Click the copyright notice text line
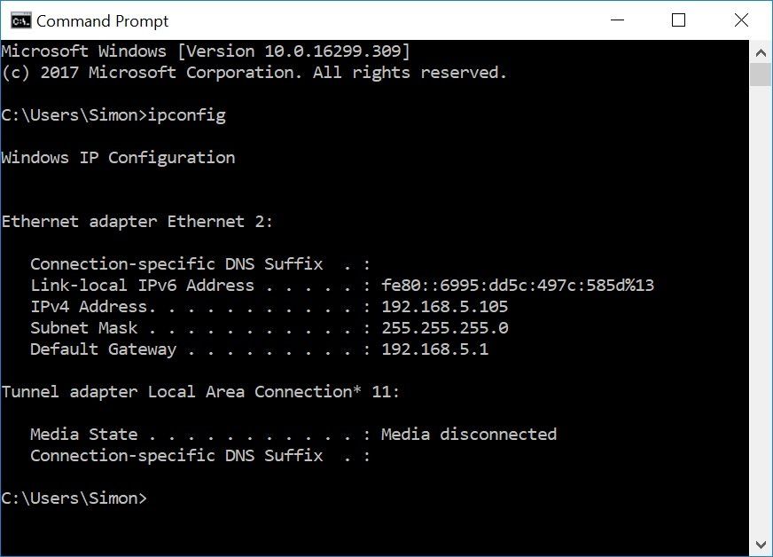The width and height of the screenshot is (773, 557). [254, 72]
